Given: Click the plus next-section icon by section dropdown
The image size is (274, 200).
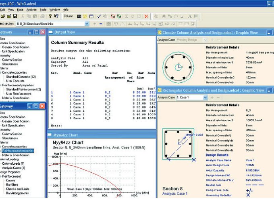Looking at the screenshot, I should click(x=95, y=24).
